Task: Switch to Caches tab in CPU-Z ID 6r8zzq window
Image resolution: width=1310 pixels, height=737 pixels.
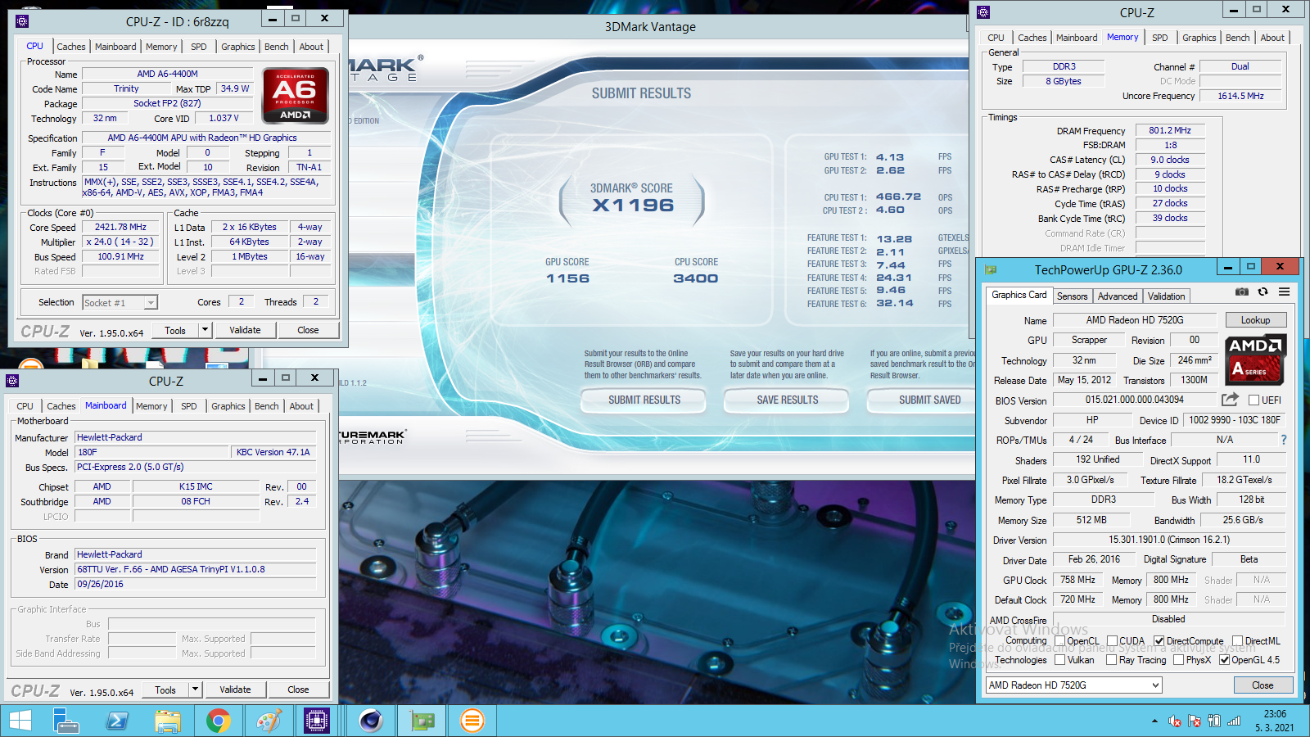Action: coord(70,47)
